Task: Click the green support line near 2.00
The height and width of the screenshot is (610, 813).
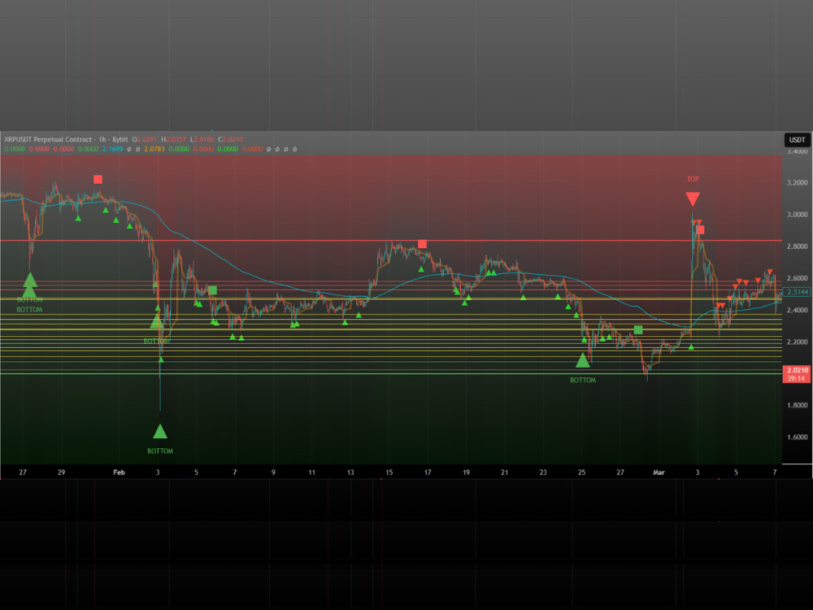Action: [391, 373]
